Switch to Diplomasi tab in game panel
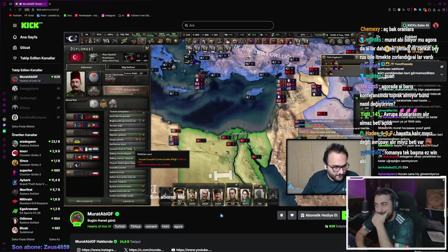Image resolution: width=448 pixels, height=252 pixels. click(86, 67)
